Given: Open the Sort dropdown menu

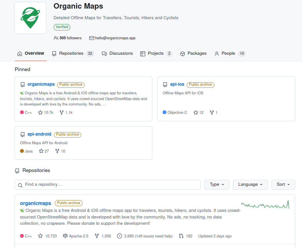Looking at the screenshot, I should [283, 185].
